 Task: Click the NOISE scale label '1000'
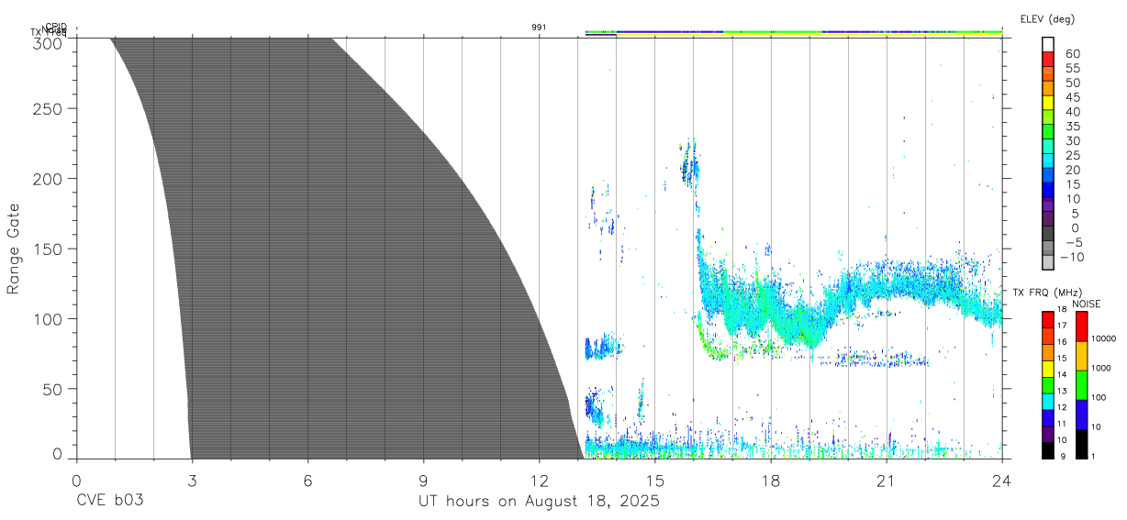coord(1102,368)
